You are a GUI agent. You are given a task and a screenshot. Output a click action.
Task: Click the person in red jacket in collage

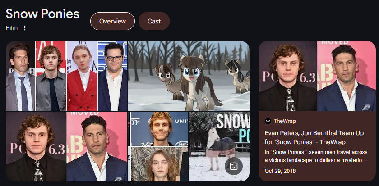point(82,76)
